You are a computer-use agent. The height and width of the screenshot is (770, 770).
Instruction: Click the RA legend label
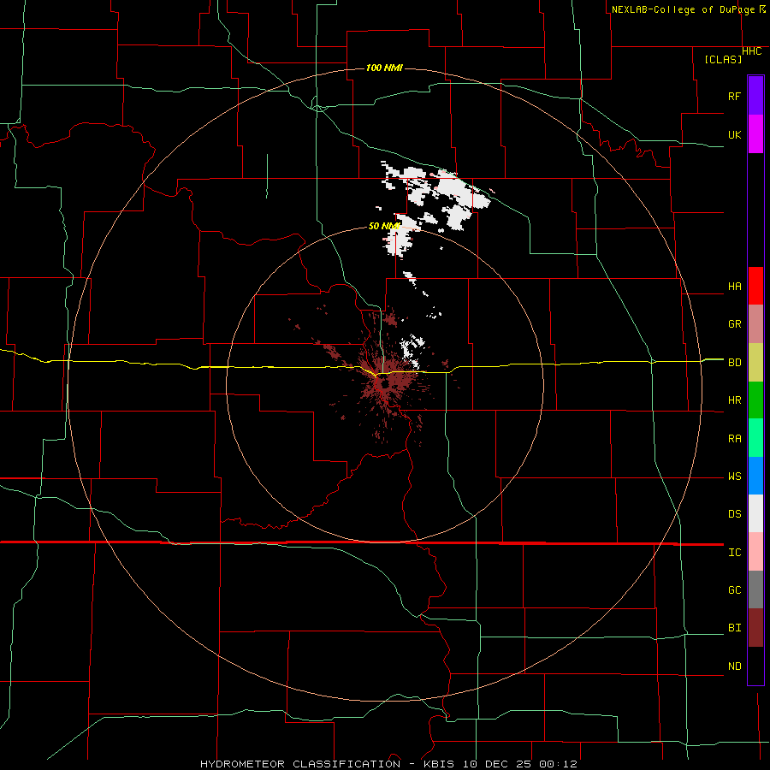[734, 439]
